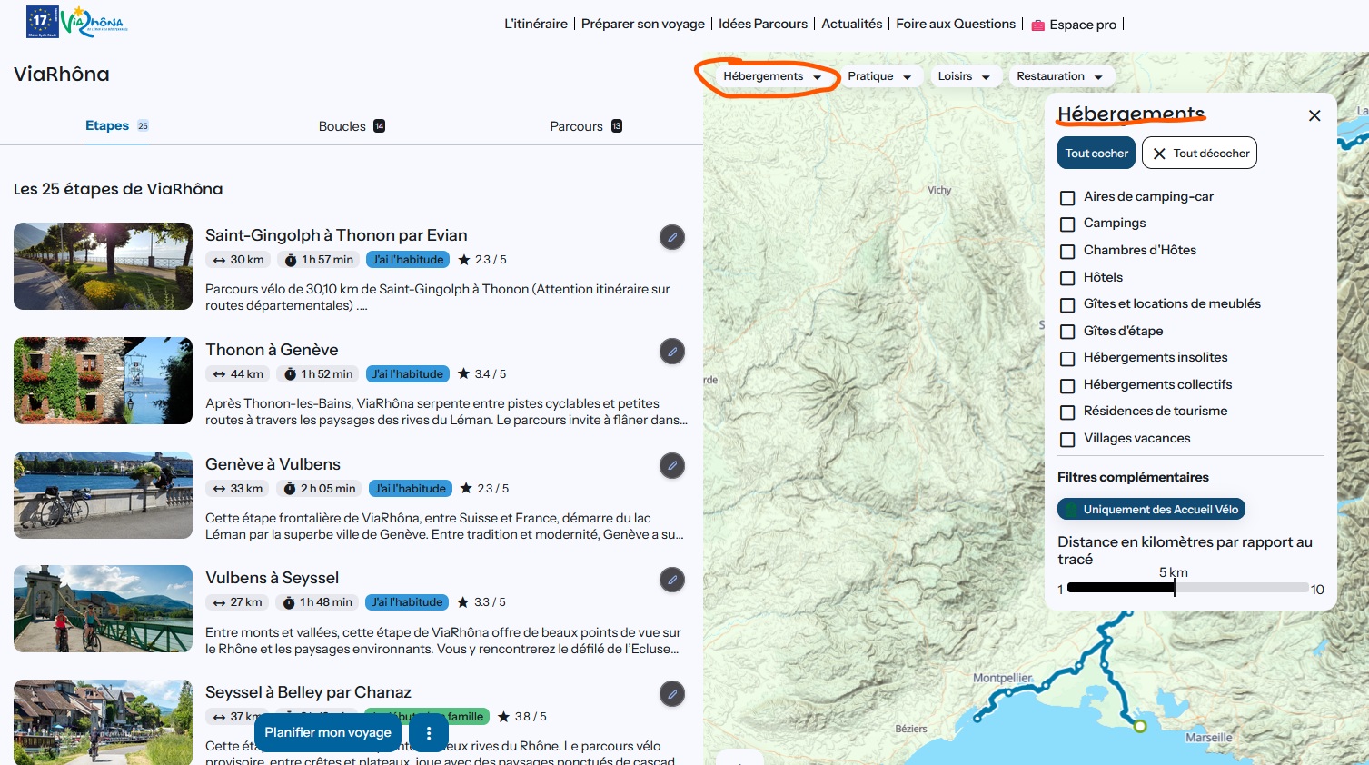The image size is (1369, 765).
Task: Open the Genève lakefront bicycle thumbnail
Action: tap(103, 495)
